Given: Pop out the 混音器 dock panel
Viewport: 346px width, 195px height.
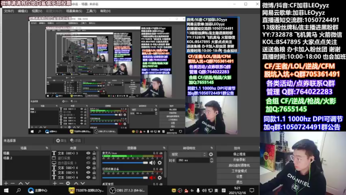Looking at the screenshot, I should [x=164, y=148].
